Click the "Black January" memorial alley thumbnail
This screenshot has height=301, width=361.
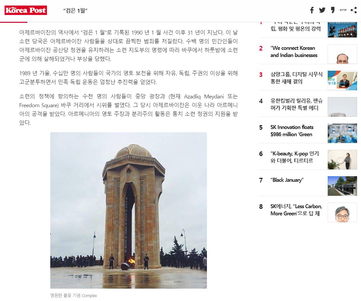pyautogui.click(x=342, y=186)
